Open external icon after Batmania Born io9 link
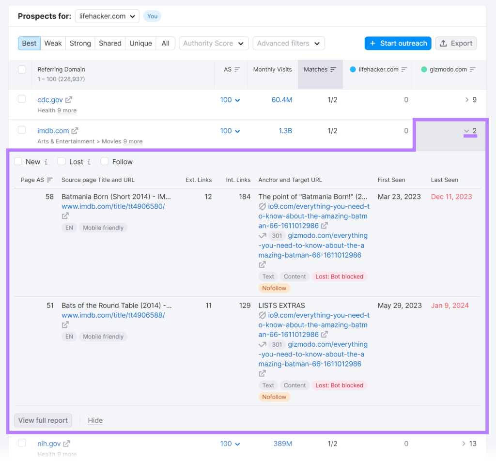496x461 pixels. pos(324,226)
